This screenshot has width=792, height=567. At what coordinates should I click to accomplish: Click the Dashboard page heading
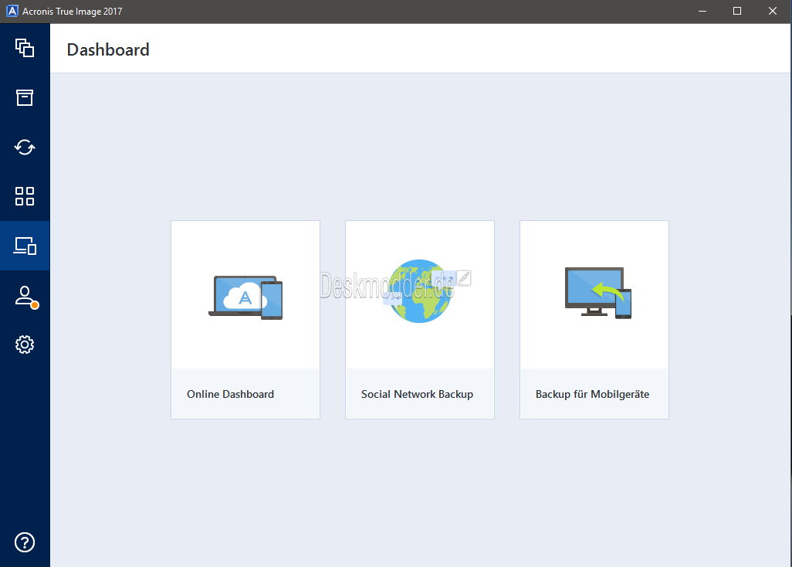(x=108, y=50)
